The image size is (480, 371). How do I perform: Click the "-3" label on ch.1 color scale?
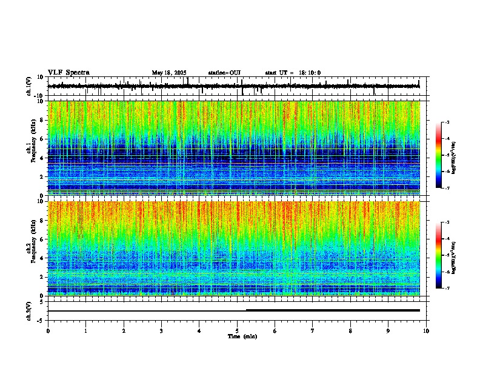tap(447, 122)
